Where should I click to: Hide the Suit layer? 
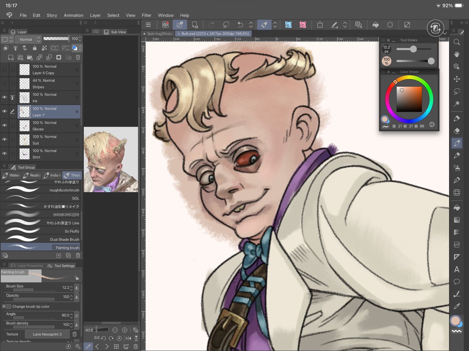pos(5,140)
